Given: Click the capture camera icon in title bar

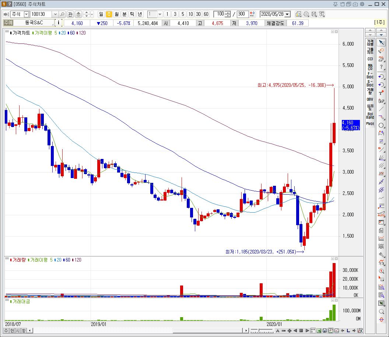Looking at the screenshot, I should tap(355, 4).
